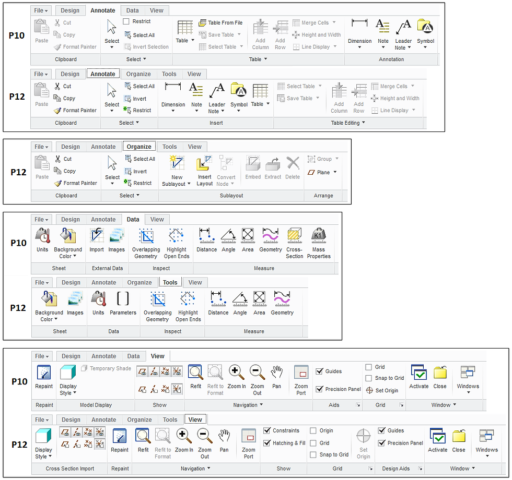Click the Mass Properties weight icon
Screen dimensions: 512x480
click(x=318, y=235)
